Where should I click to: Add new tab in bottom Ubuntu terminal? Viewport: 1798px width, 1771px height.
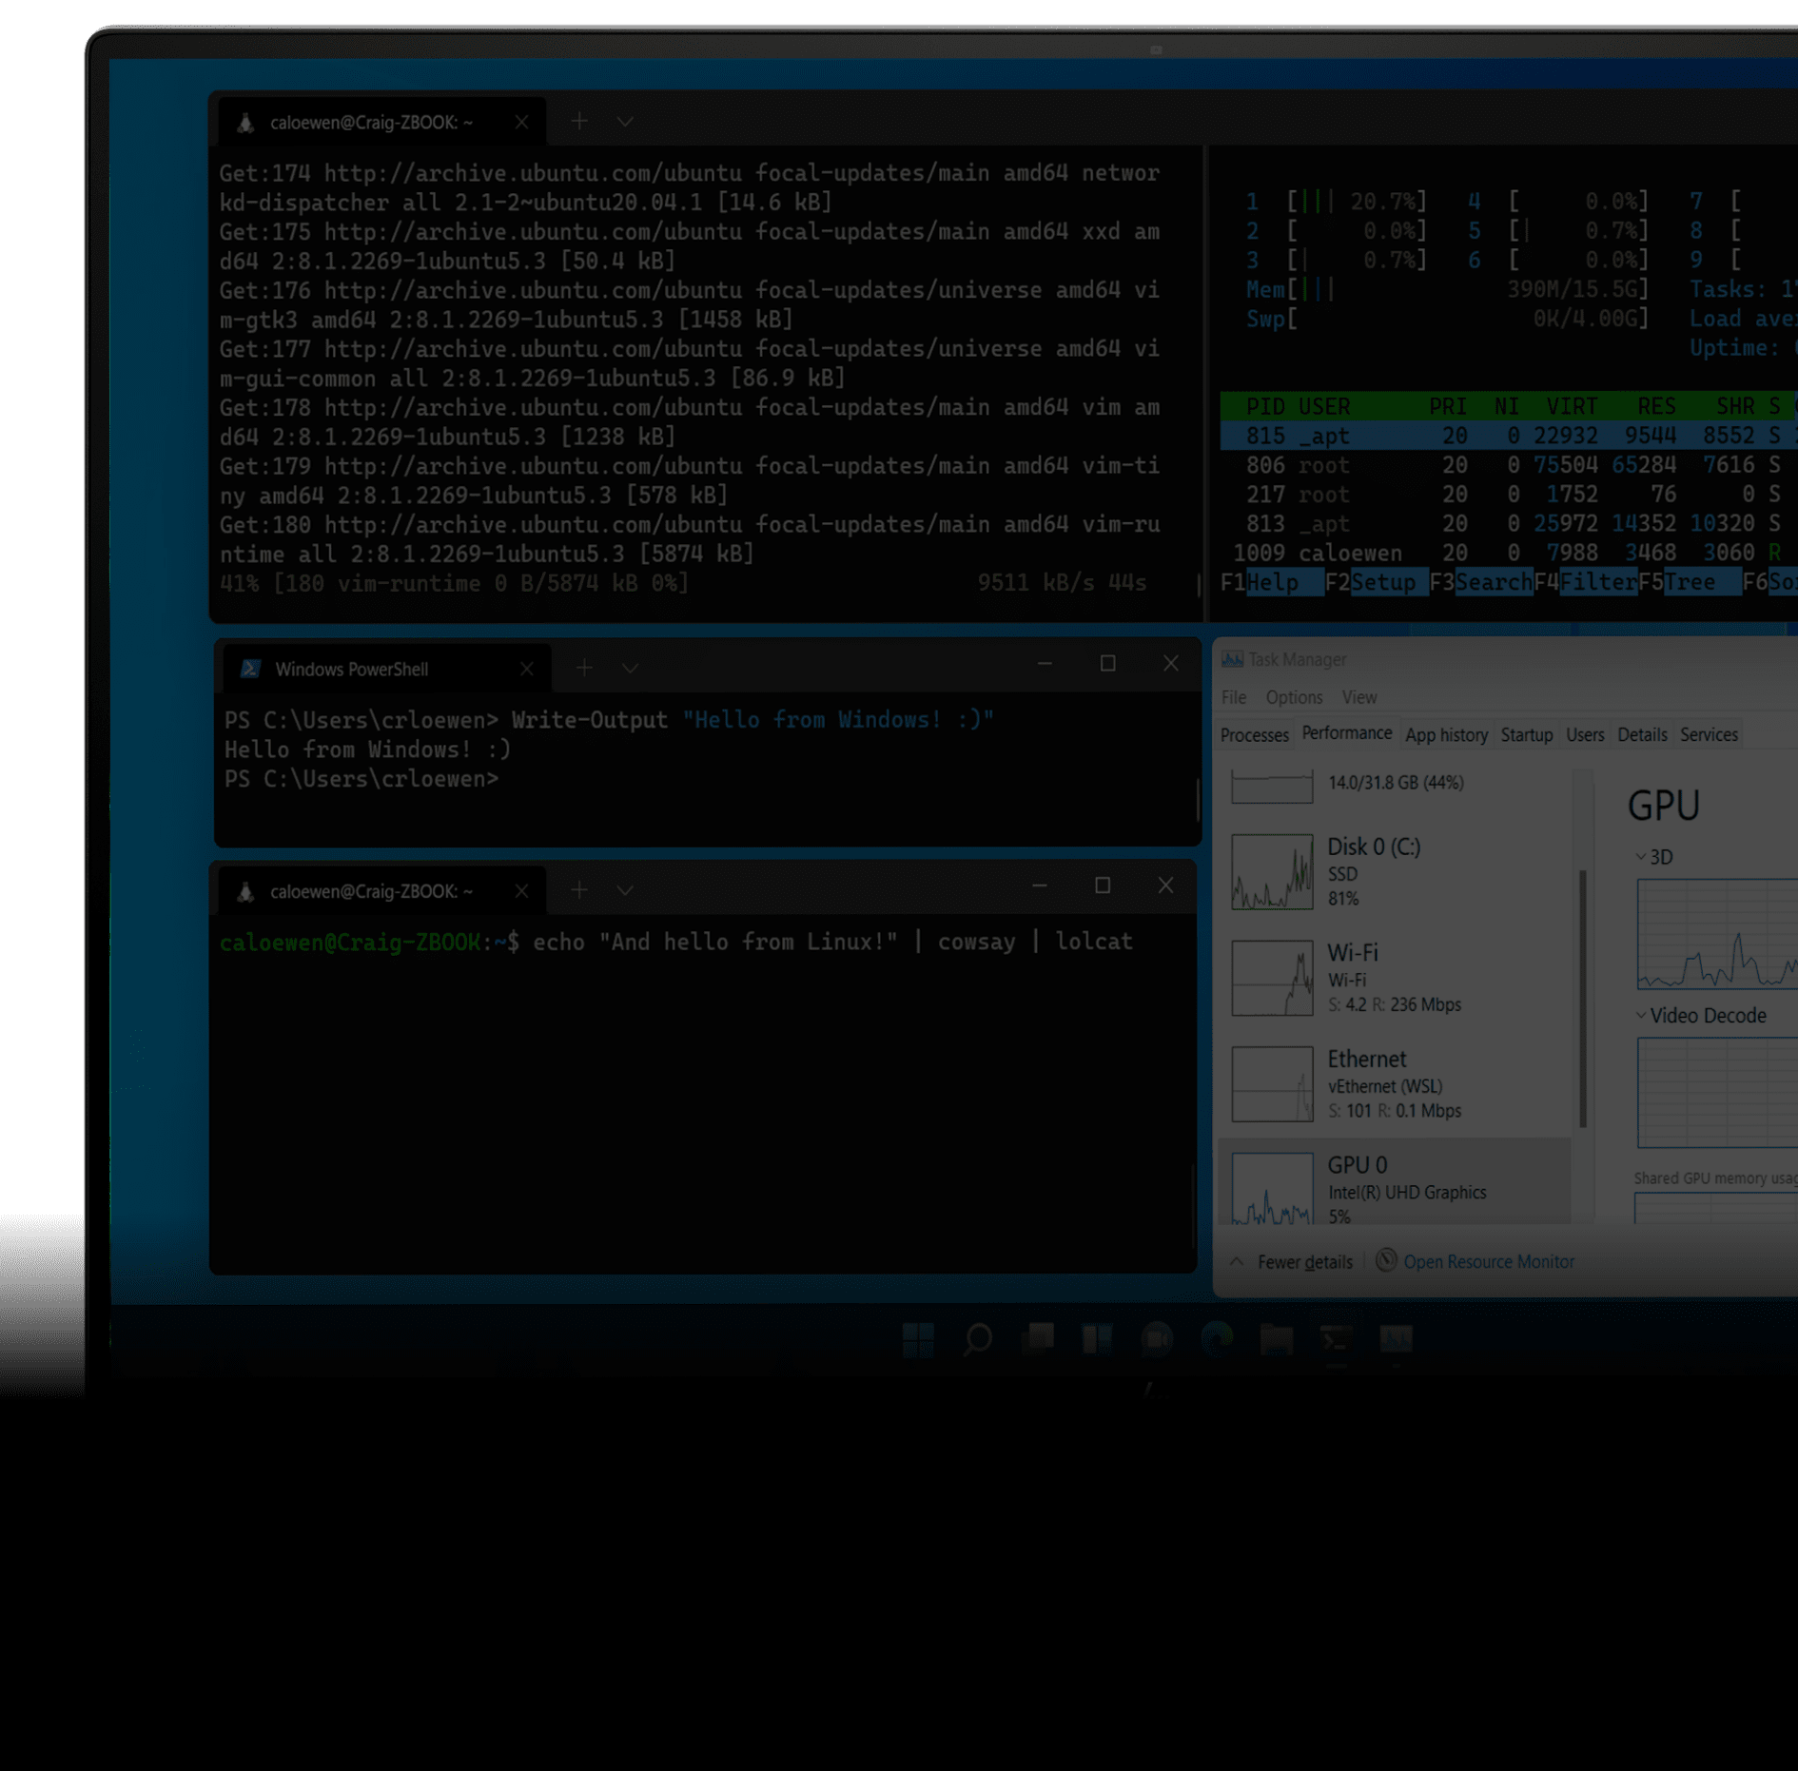579,889
